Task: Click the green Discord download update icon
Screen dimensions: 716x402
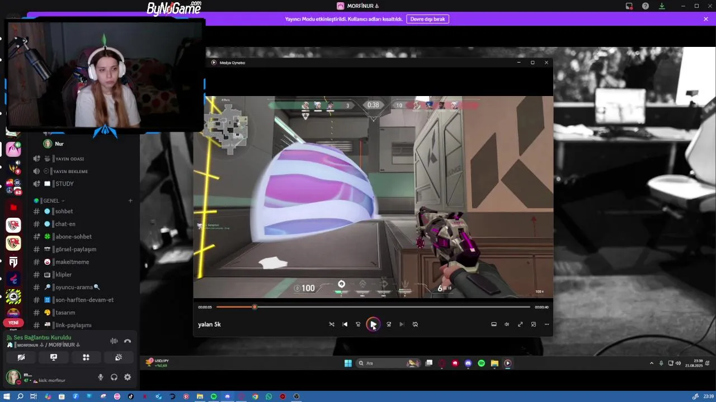Action: [x=662, y=6]
